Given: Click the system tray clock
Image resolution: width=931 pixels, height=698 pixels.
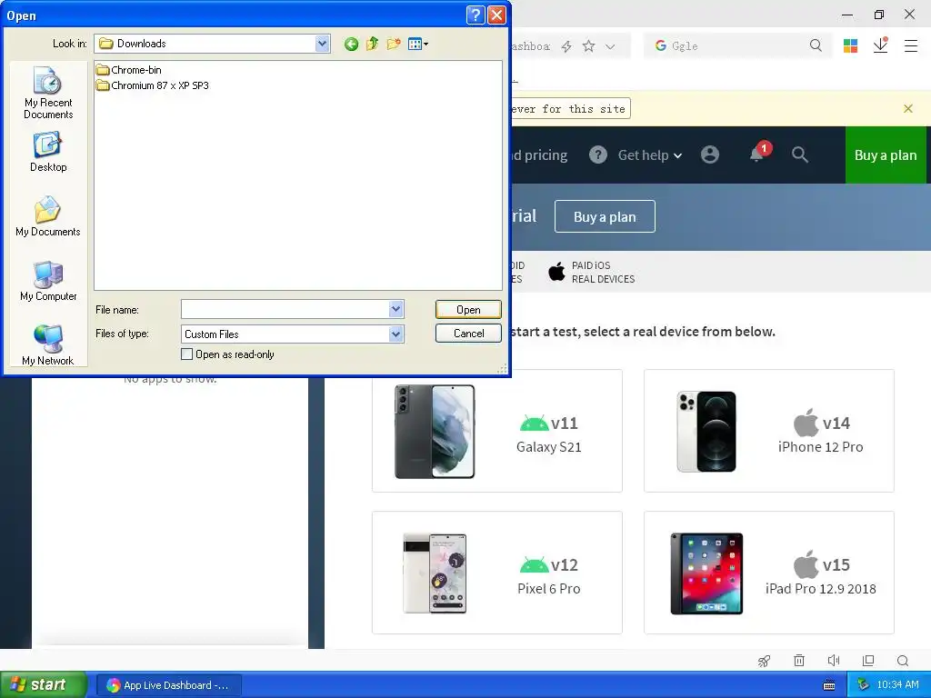Looking at the screenshot, I should [897, 685].
